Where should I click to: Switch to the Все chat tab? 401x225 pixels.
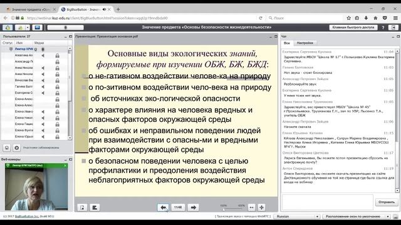tap(287, 43)
